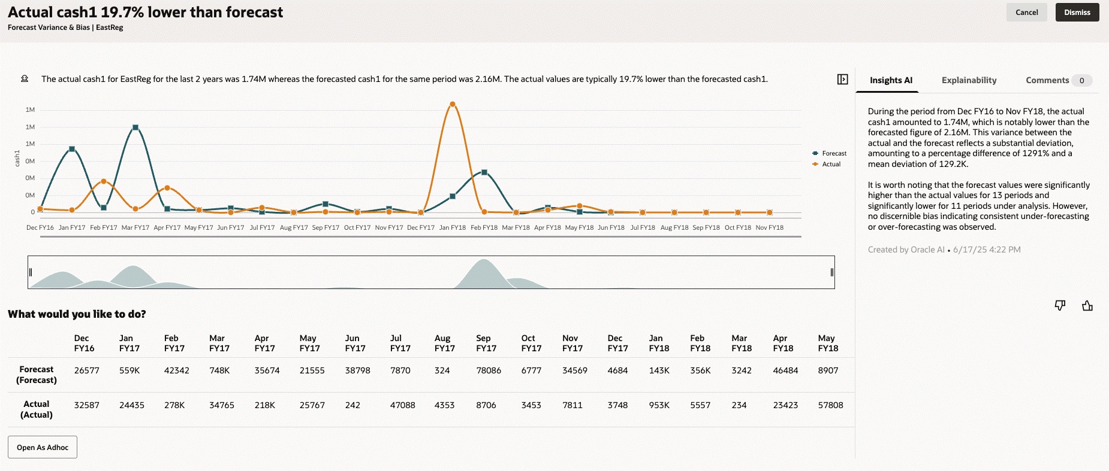This screenshot has width=1109, height=471.
Task: Click the actual cell value 953K
Action: coord(659,405)
